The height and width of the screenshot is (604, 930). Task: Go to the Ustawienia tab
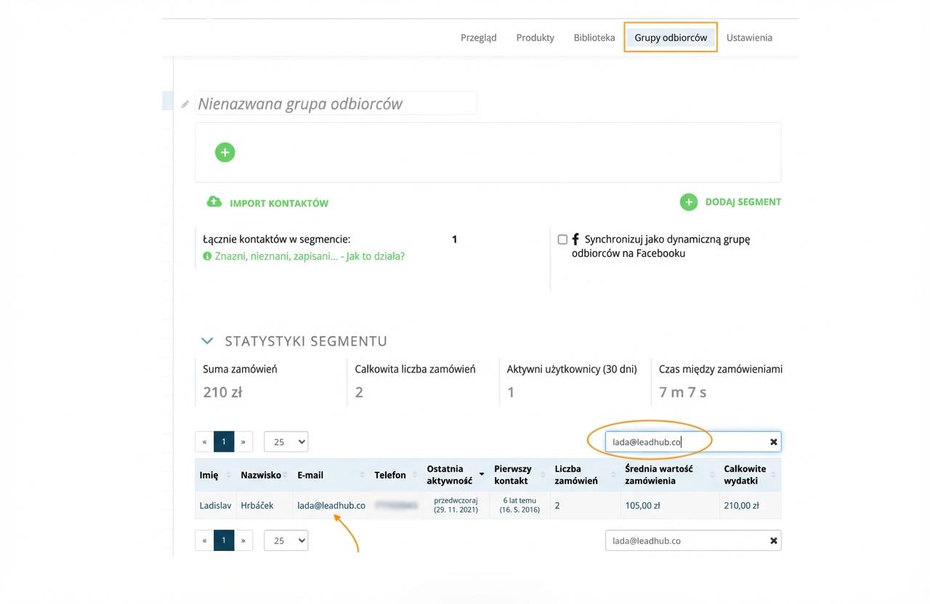[749, 38]
